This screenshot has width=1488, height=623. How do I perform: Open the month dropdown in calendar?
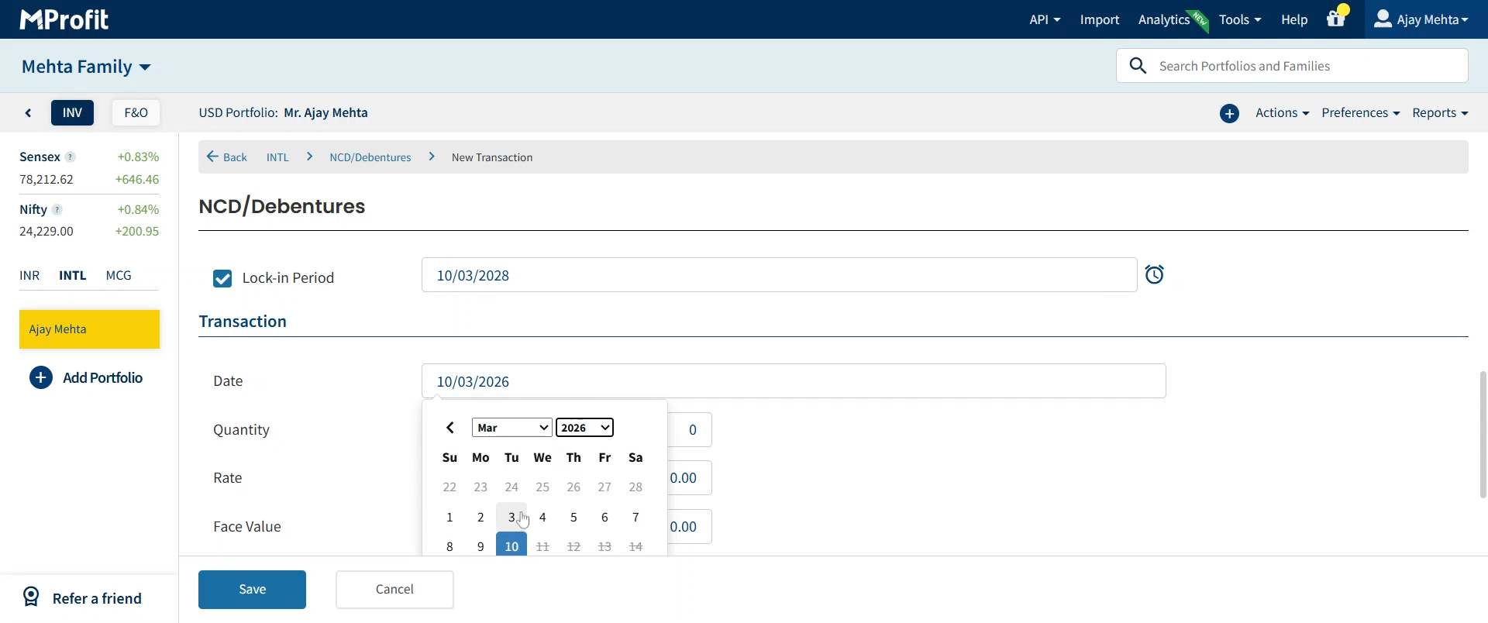click(x=512, y=428)
